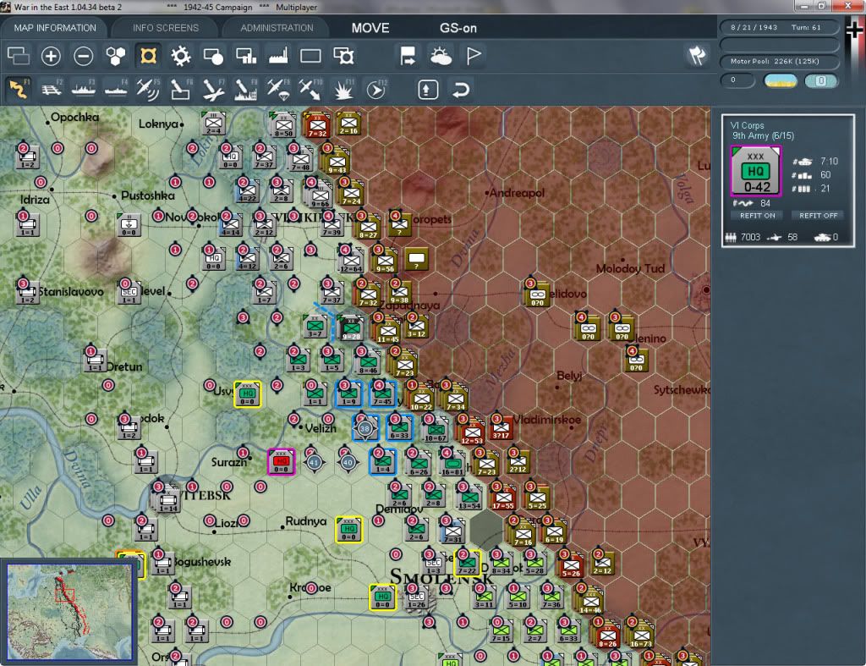Click the rectangle-with-gear toolbar icon
This screenshot has width=866, height=666.
pos(343,56)
